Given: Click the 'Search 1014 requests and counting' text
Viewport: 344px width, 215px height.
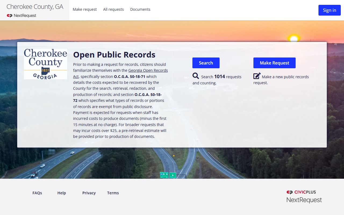Looking at the screenshot, I should [217, 80].
